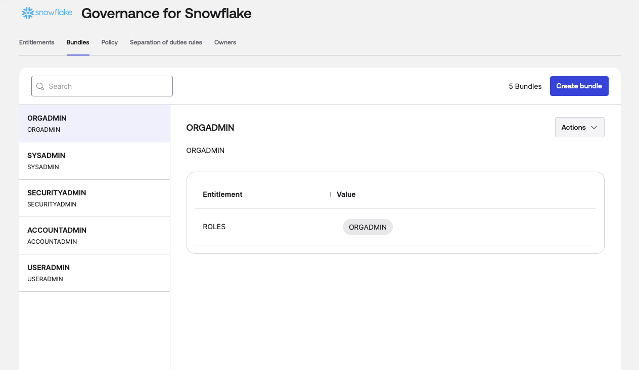
Task: Click the ORGADMIN detail panel heading
Action: coord(210,128)
